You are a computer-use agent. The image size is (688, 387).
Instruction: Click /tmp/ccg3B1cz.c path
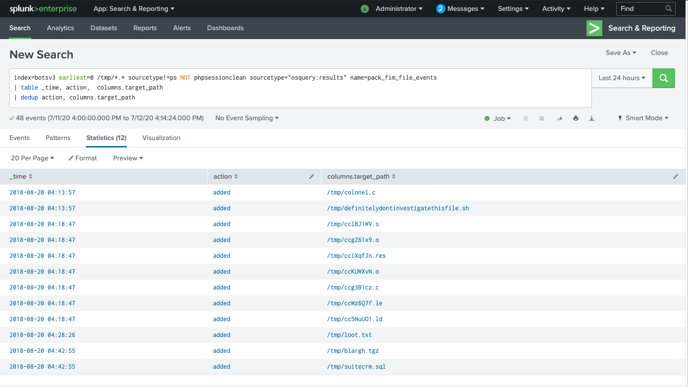pos(353,288)
